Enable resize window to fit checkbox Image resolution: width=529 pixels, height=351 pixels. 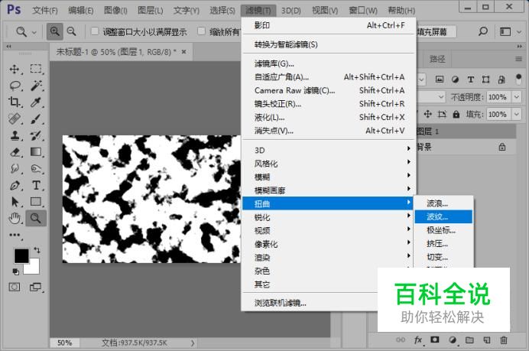[95, 31]
